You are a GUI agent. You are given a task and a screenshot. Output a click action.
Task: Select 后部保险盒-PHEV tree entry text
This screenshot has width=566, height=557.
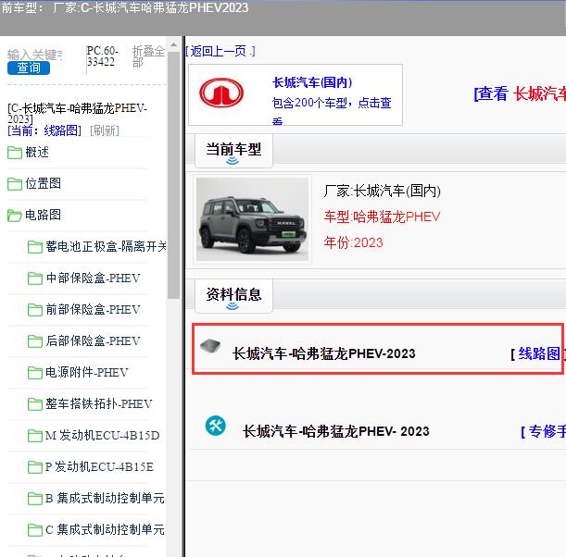click(x=94, y=340)
